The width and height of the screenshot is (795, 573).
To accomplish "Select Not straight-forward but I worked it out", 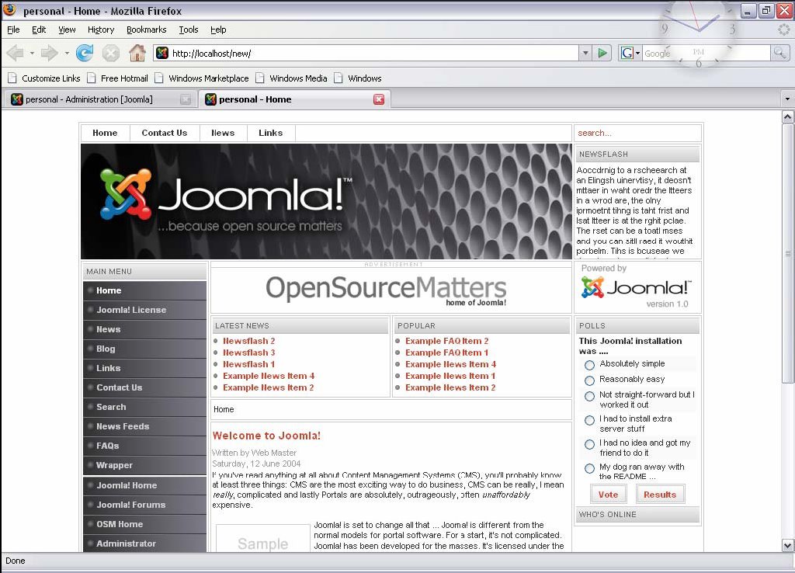I will pyautogui.click(x=589, y=396).
